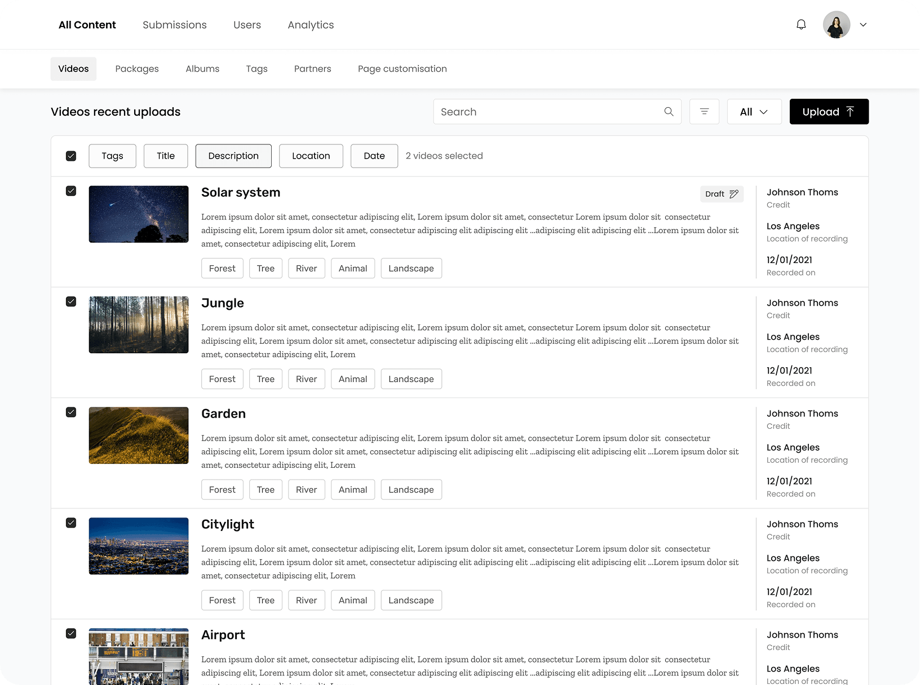Click the profile avatar picture

coord(837,24)
